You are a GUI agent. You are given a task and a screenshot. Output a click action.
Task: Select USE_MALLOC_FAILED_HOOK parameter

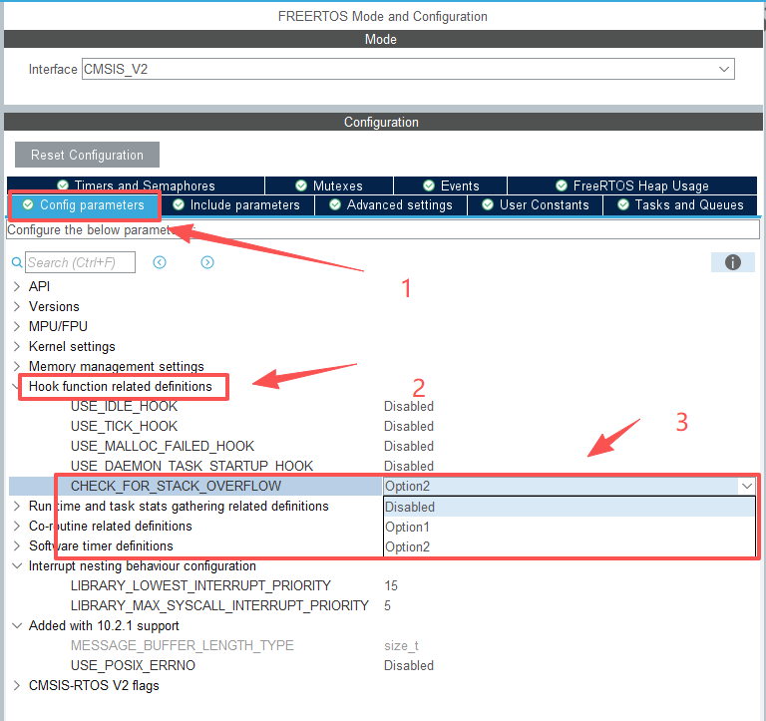[x=163, y=447]
